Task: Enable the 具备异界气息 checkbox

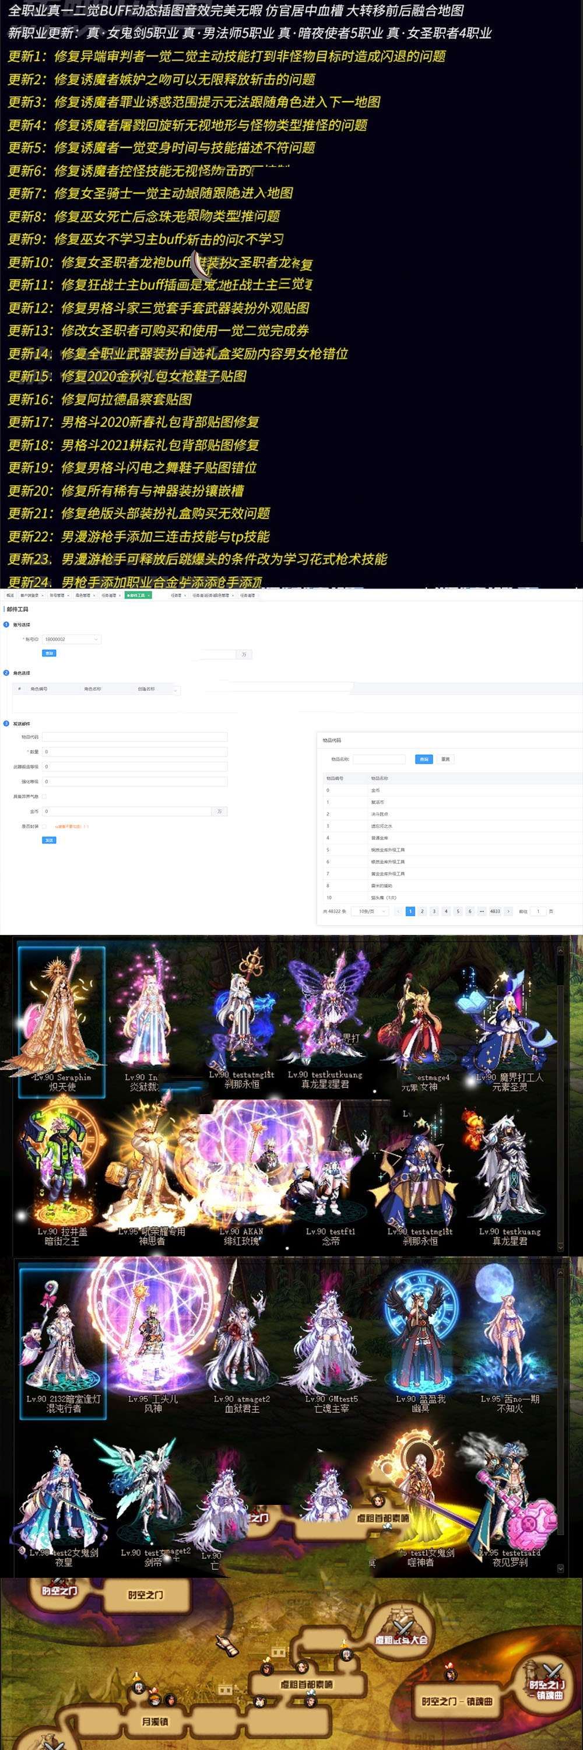Action: point(44,796)
